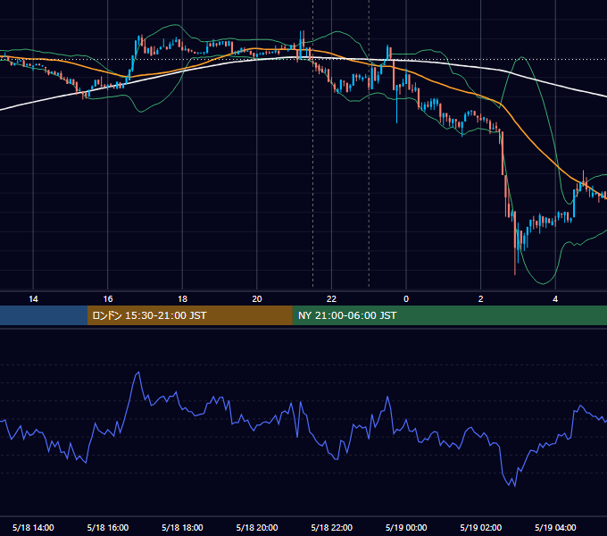This screenshot has width=607, height=536.
Task: Click the 18 hour axis label
Action: pyautogui.click(x=182, y=299)
